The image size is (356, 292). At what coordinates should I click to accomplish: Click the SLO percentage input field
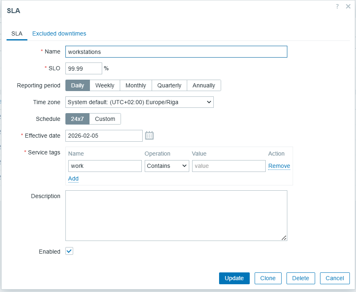pyautogui.click(x=83, y=68)
